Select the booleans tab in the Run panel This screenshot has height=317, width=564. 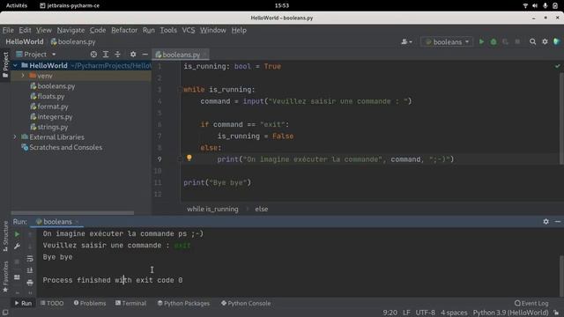click(56, 222)
